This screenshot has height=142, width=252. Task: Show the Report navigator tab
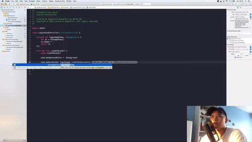25,7
